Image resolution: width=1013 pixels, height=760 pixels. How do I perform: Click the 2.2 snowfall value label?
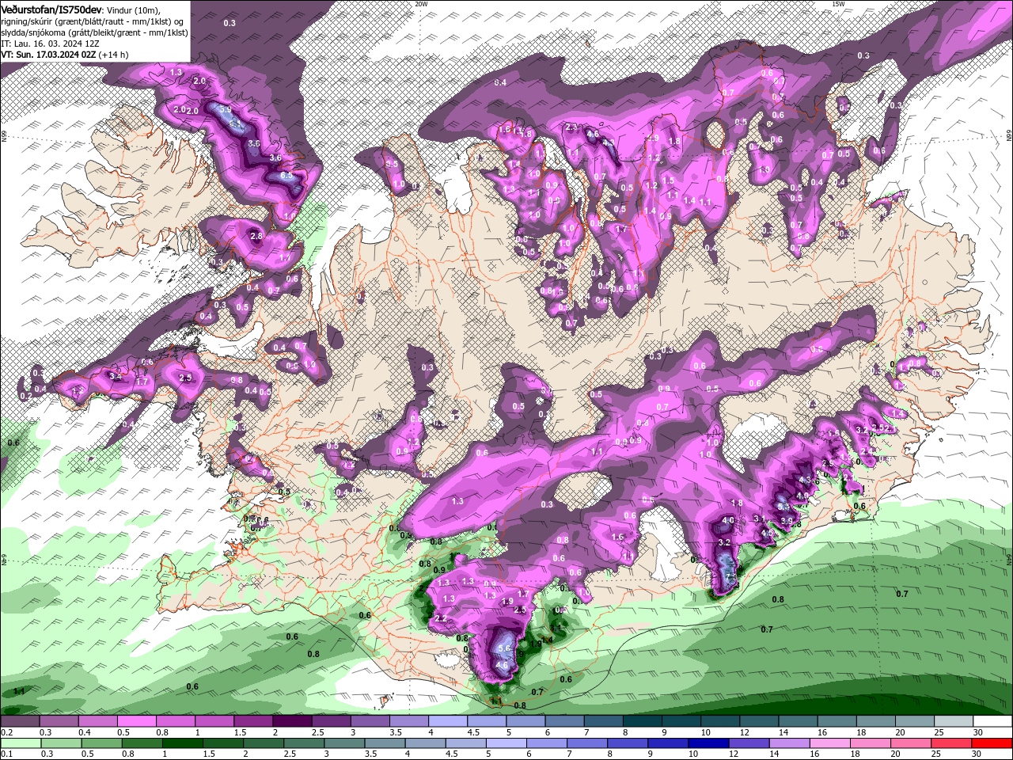click(x=442, y=618)
